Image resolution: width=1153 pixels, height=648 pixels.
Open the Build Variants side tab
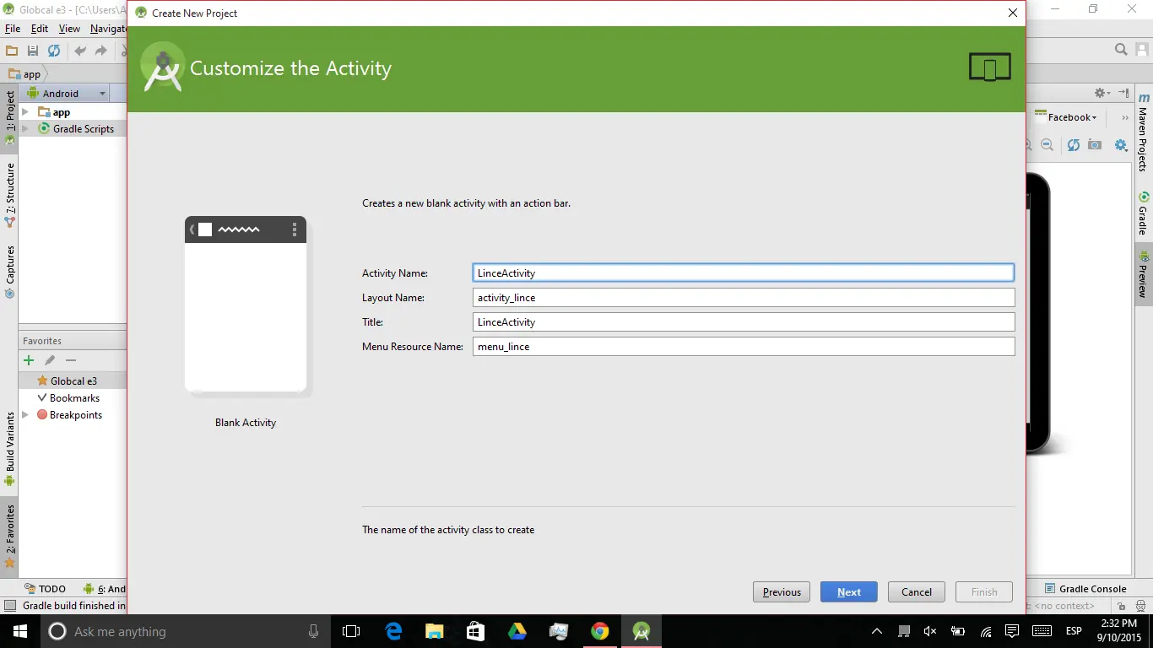[9, 449]
